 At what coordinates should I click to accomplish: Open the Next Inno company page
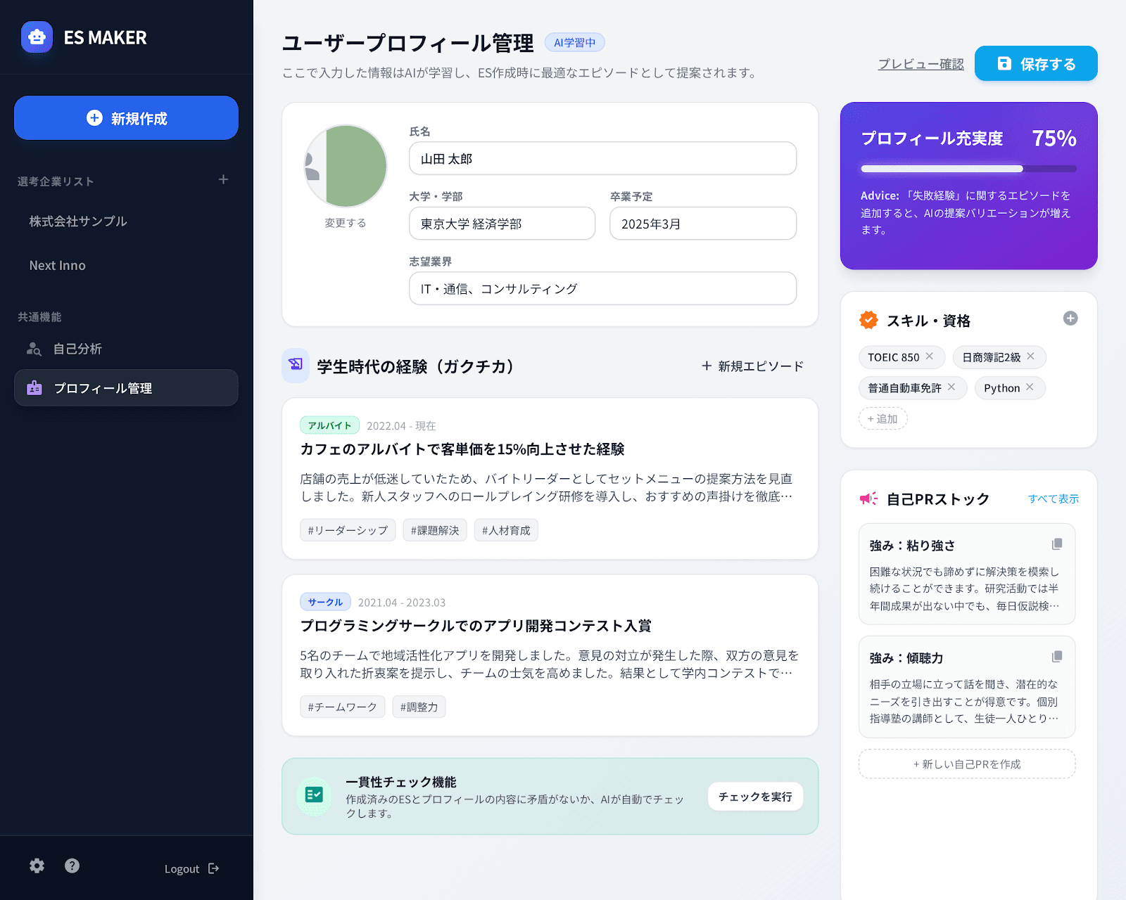[57, 265]
